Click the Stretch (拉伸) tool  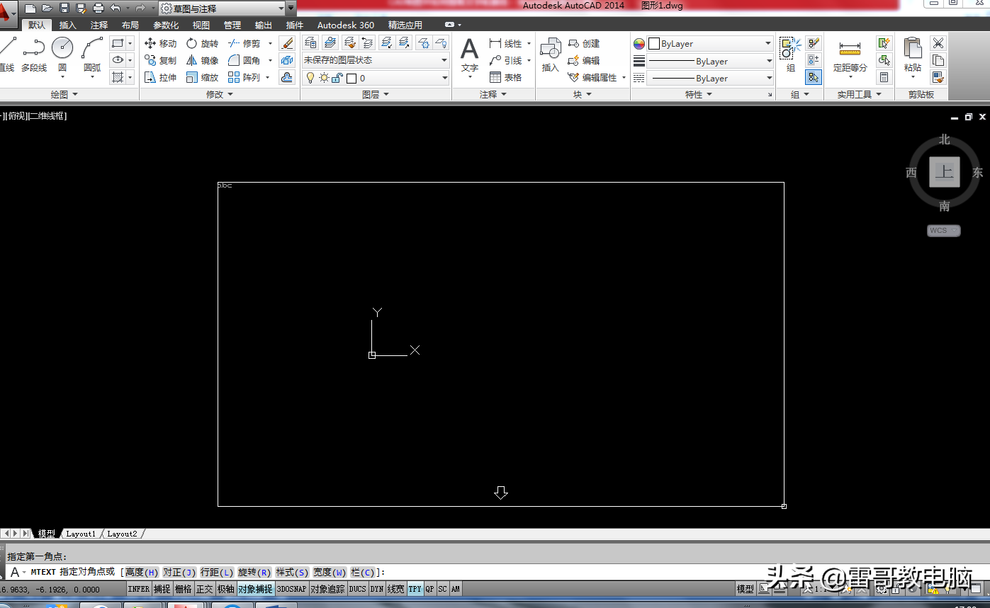coord(160,77)
